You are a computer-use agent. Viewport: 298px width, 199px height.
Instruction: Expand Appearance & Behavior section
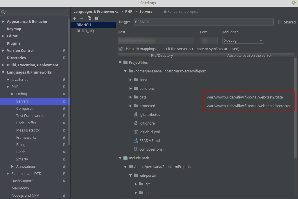3,22
